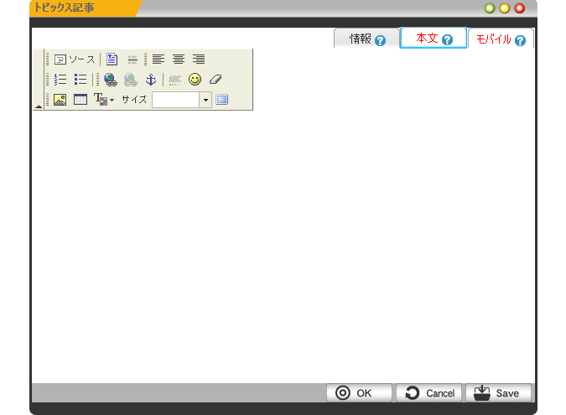This screenshot has height=415, width=566.
Task: Insert an image
Action: pos(60,100)
